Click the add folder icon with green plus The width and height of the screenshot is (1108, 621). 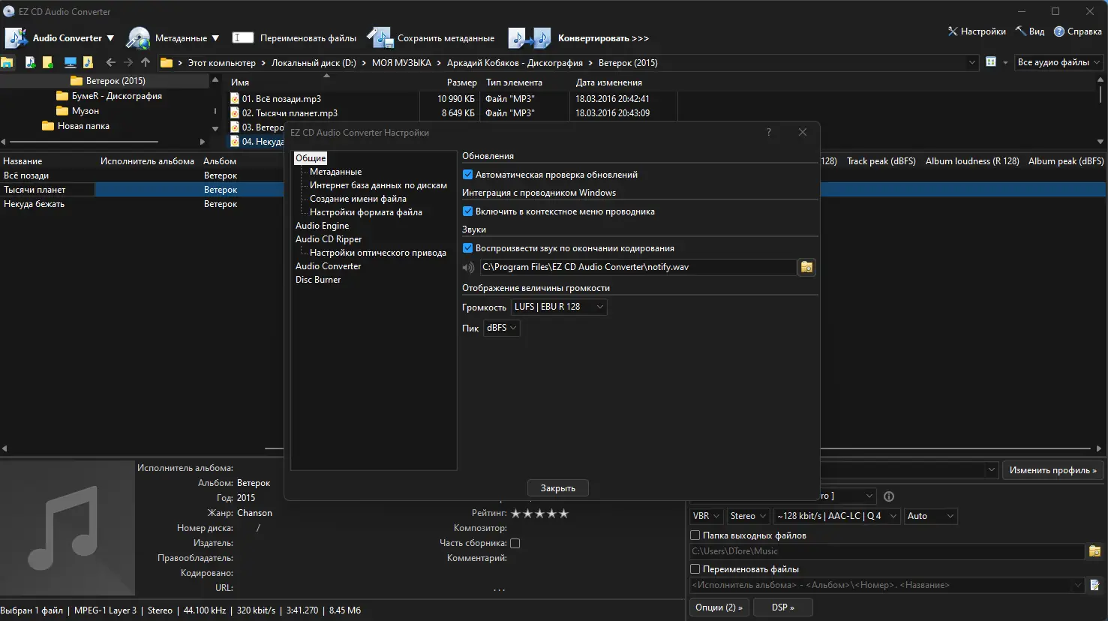tap(48, 62)
